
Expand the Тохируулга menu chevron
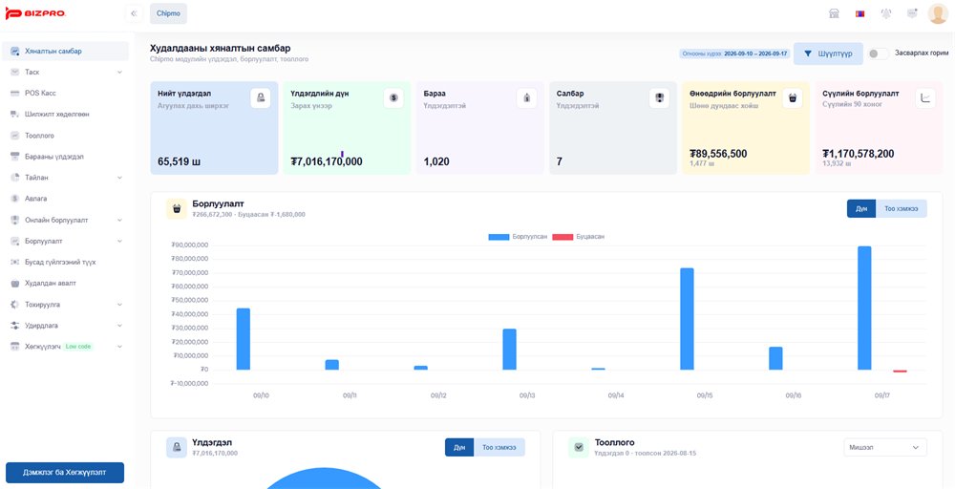tap(119, 305)
